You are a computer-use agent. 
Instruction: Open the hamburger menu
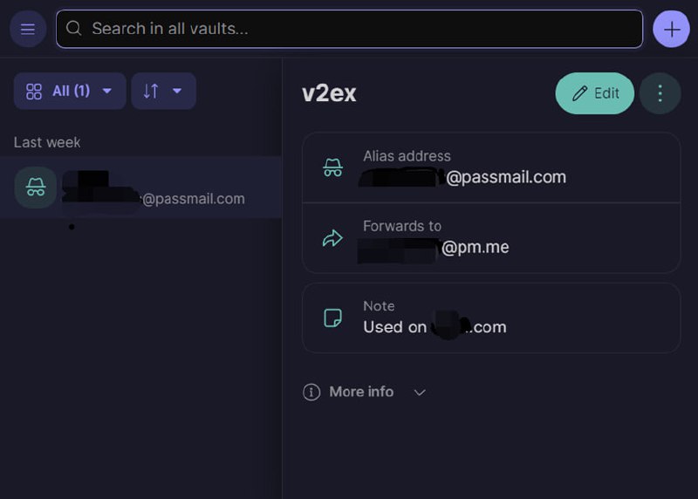pyautogui.click(x=28, y=29)
